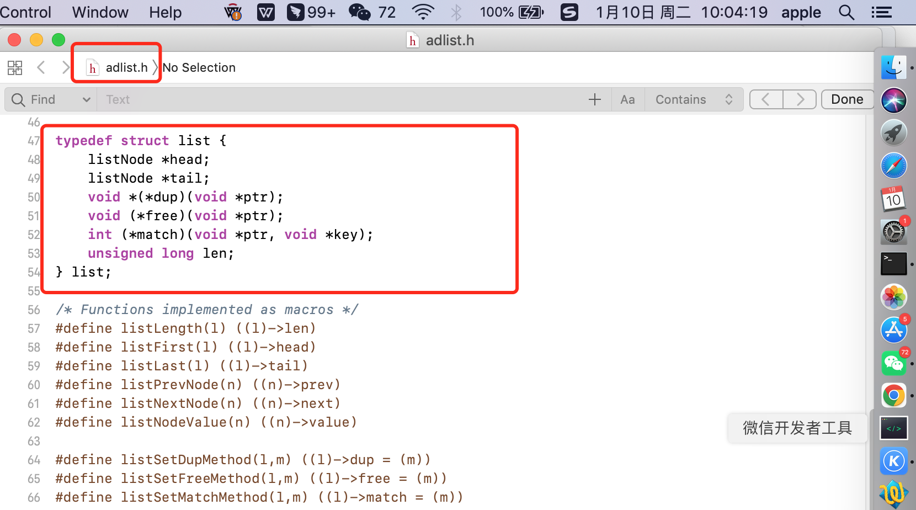This screenshot has width=916, height=510.
Task: Open Spotlight search magnifier
Action: 846,12
